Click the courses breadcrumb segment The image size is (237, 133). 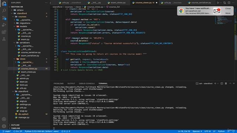[x=69, y=7]
